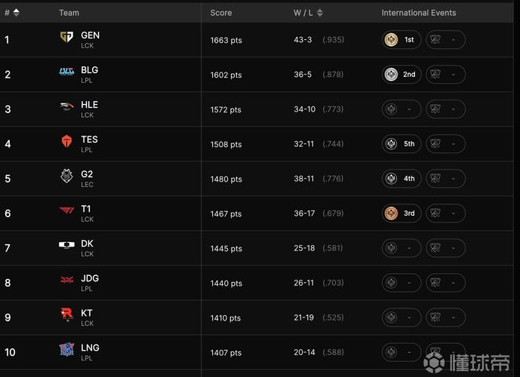Select TES's 5th place event badge

402,144
